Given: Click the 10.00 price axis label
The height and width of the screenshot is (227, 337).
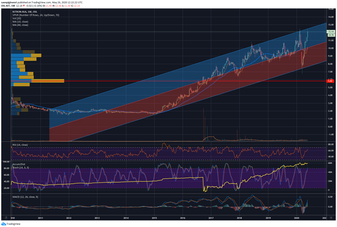Looking at the screenshot, I should (331, 48).
